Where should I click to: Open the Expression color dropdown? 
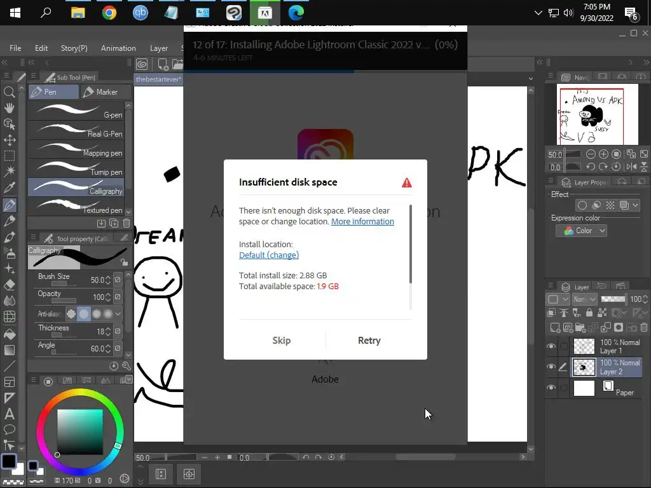pos(581,231)
